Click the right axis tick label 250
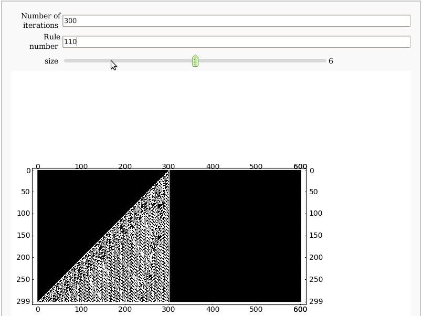Viewport: 422px width, 316px height. pos(315,279)
